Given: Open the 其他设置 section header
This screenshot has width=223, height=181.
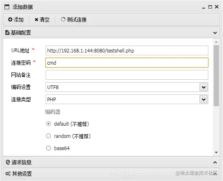Looking at the screenshot, I should 111,173.
